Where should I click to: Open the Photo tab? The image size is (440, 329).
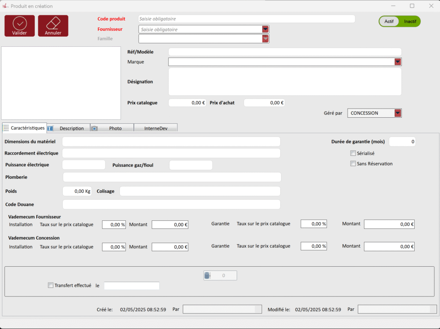pyautogui.click(x=113, y=128)
